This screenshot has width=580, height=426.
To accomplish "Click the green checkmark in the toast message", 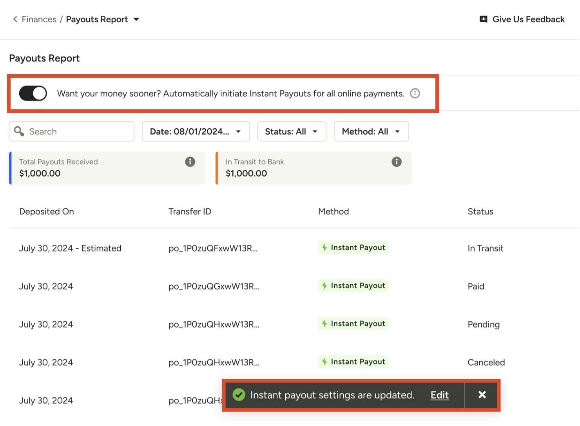I will 239,395.
